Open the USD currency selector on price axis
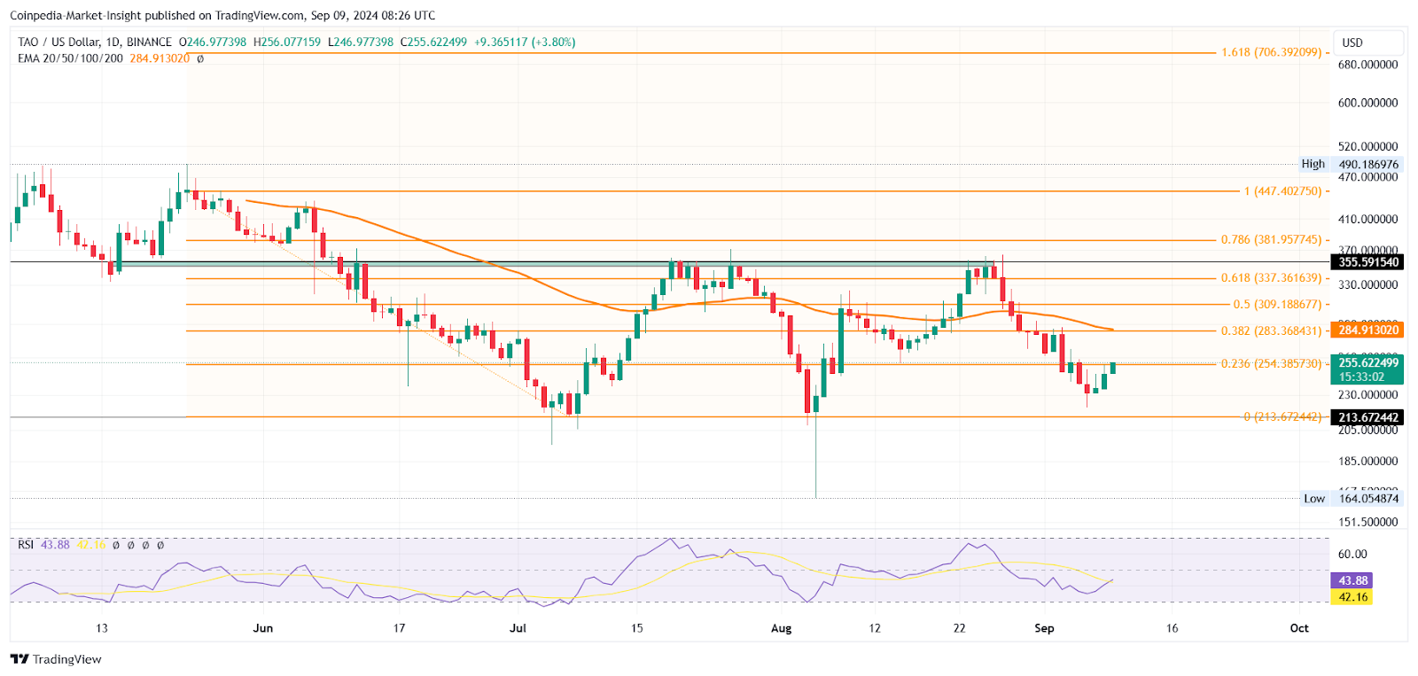Viewport: 1418px width, 676px height. (x=1368, y=43)
